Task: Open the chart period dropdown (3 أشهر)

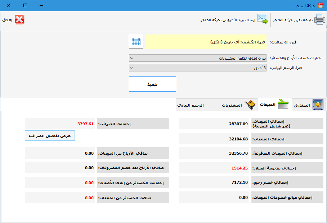Action: (198, 68)
